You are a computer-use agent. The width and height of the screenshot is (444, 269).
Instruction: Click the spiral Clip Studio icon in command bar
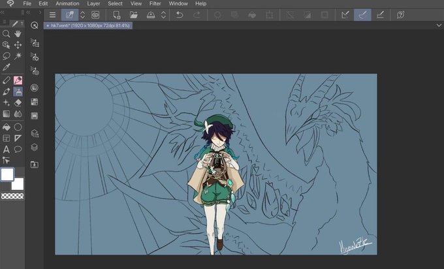pos(95,15)
